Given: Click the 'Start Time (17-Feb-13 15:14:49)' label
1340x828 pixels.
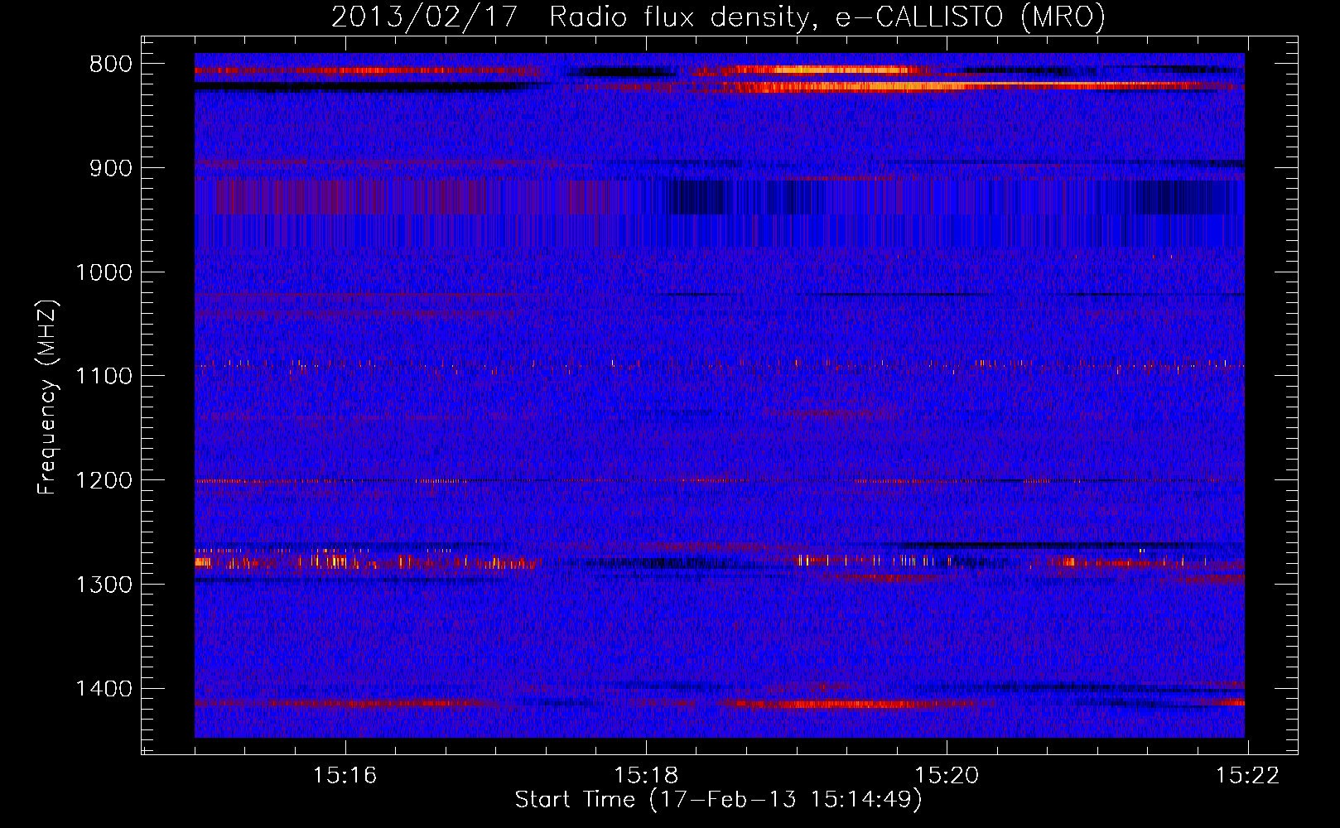Looking at the screenshot, I should pyautogui.click(x=718, y=800).
